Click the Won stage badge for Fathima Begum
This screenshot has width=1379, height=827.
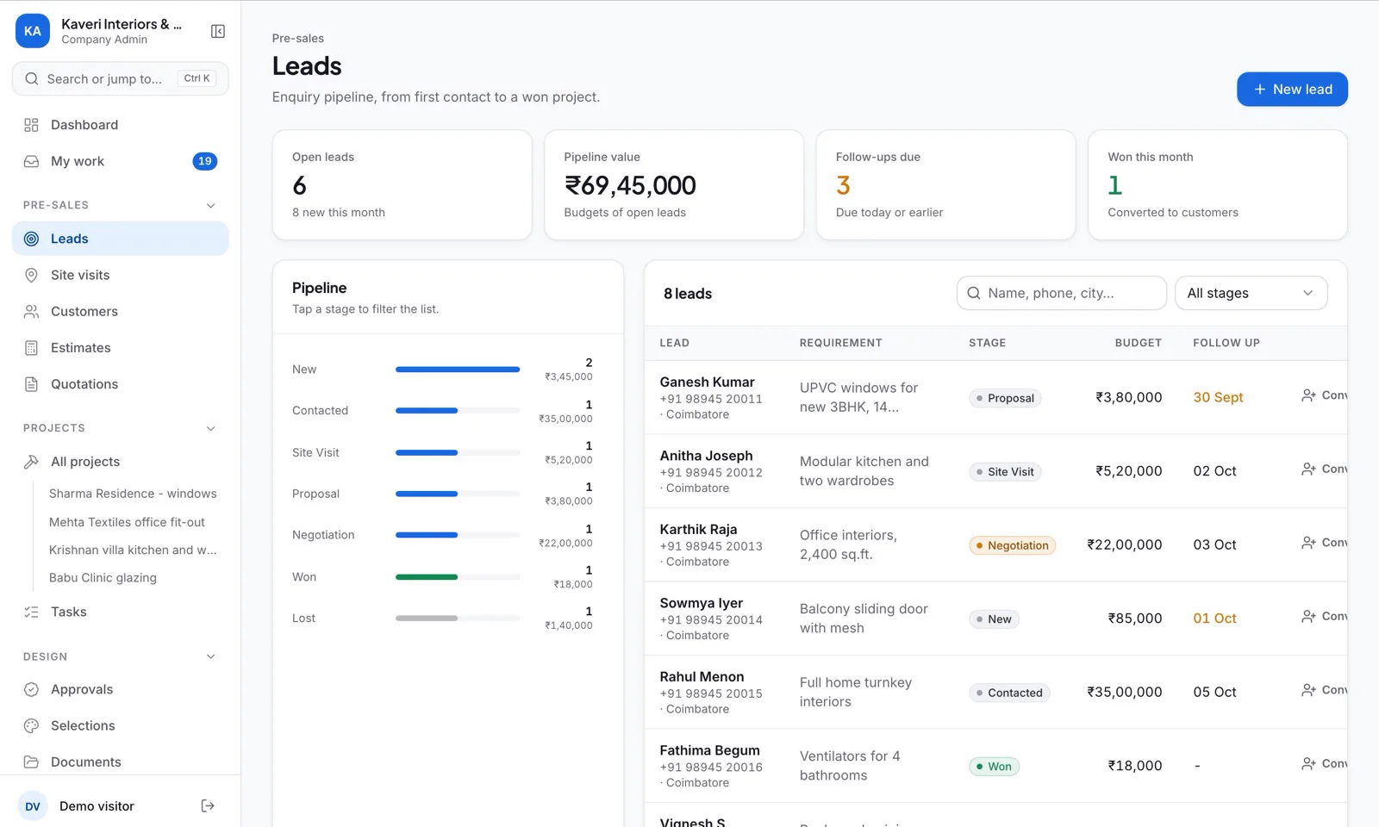tap(994, 767)
